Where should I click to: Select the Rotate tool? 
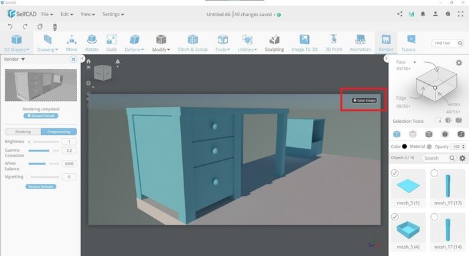coord(92,43)
